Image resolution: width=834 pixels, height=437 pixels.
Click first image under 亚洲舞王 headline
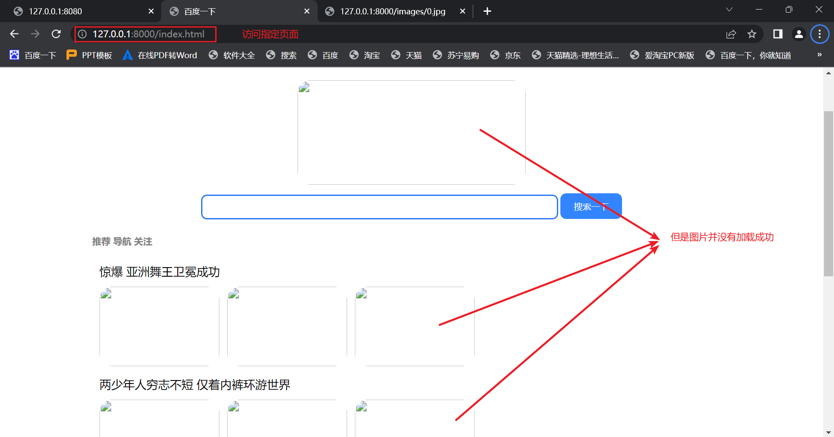159,326
